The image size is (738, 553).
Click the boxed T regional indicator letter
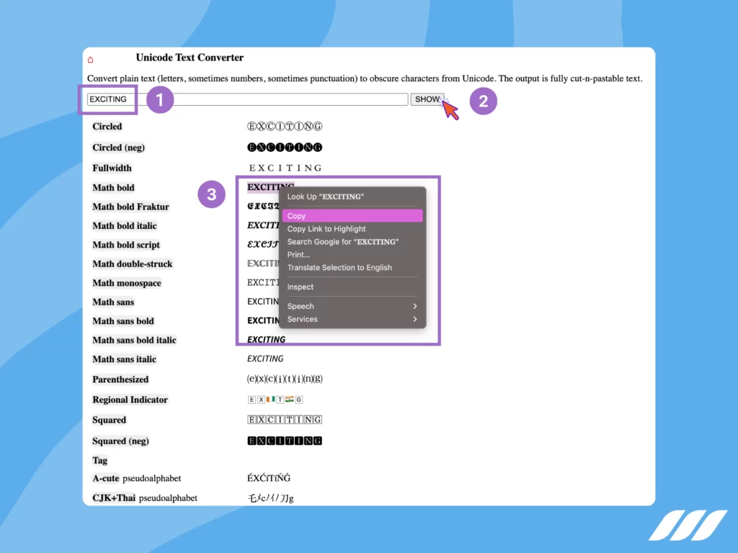point(280,400)
